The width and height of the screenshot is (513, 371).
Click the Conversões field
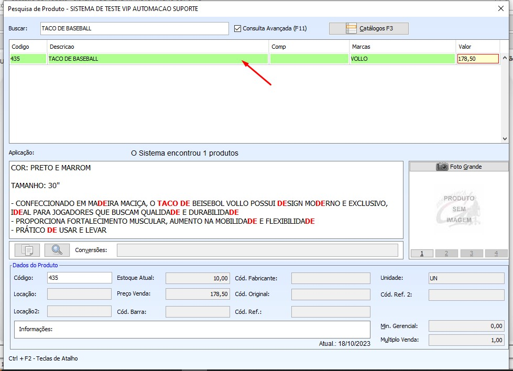click(x=257, y=250)
